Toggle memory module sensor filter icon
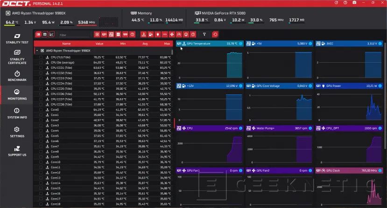 [x=126, y=34]
